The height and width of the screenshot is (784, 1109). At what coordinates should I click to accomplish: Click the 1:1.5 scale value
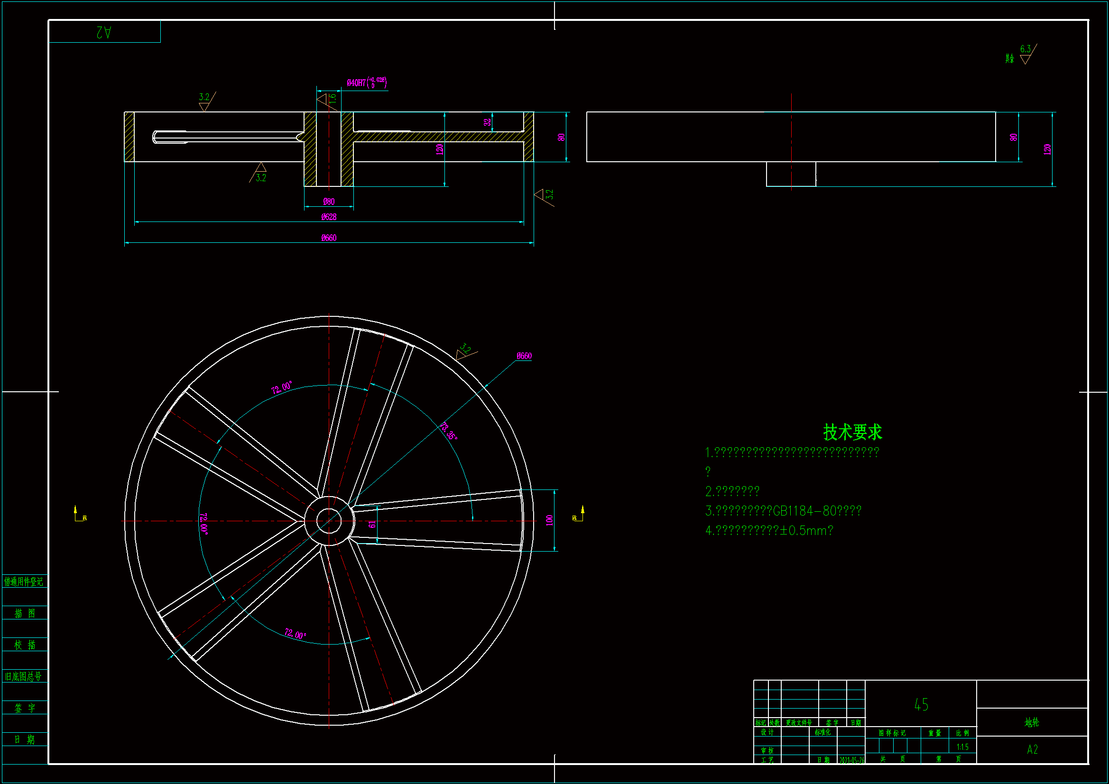coord(962,747)
